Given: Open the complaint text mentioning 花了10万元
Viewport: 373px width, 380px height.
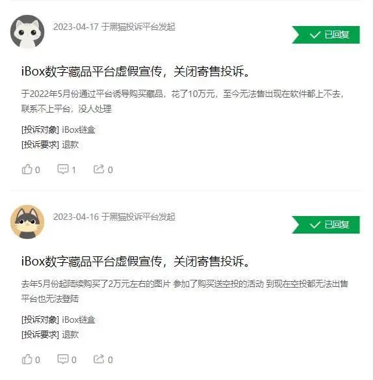Looking at the screenshot, I should [x=183, y=101].
